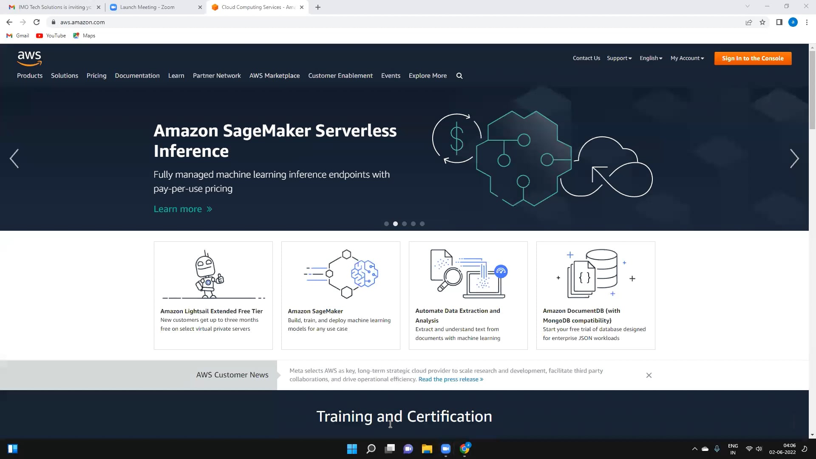This screenshot has height=459, width=816.
Task: Expand the My Account dropdown
Action: tap(687, 58)
